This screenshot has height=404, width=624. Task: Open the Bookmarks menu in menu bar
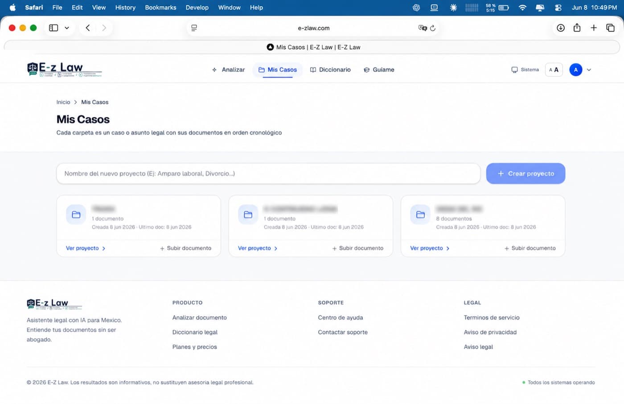(160, 8)
